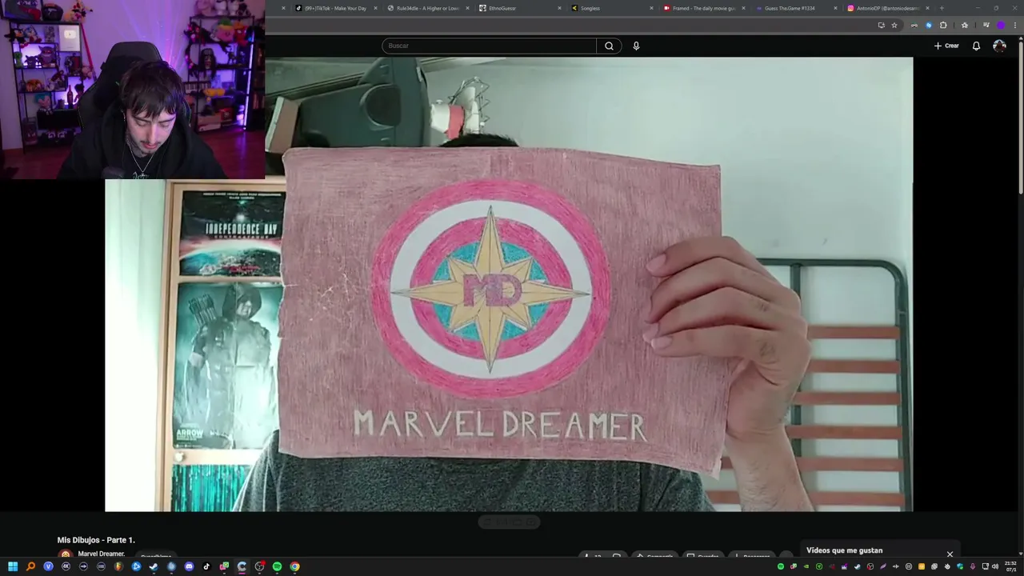Switch to the Rule34dle Higher or Lower tab

tap(427, 8)
